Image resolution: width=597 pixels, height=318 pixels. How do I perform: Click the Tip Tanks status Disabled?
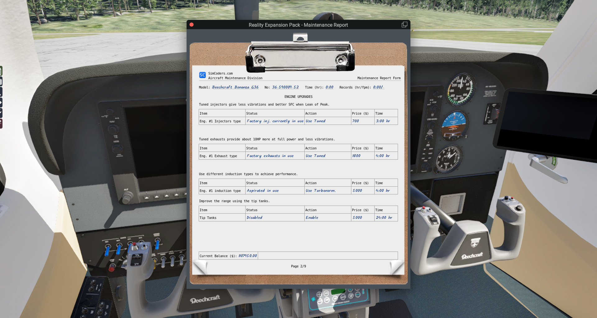254,218
